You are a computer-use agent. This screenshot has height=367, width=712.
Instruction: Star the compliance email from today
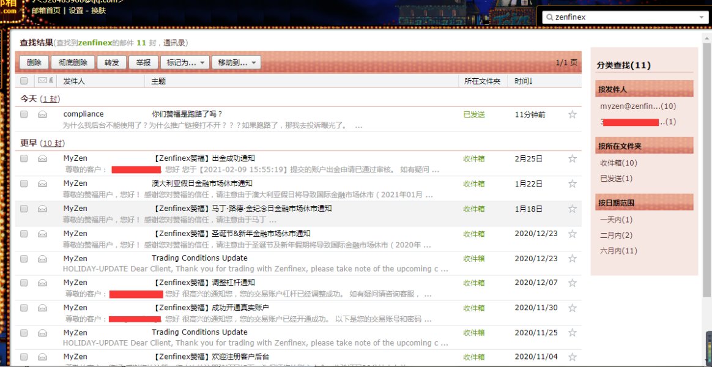click(x=572, y=114)
